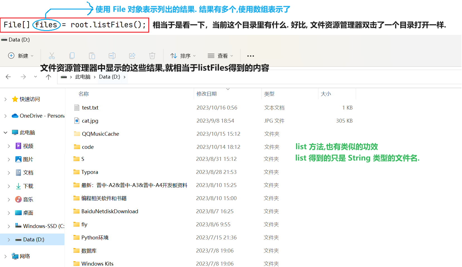The width and height of the screenshot is (462, 267).
Task: Go up one level with up arrow
Action: [49, 77]
